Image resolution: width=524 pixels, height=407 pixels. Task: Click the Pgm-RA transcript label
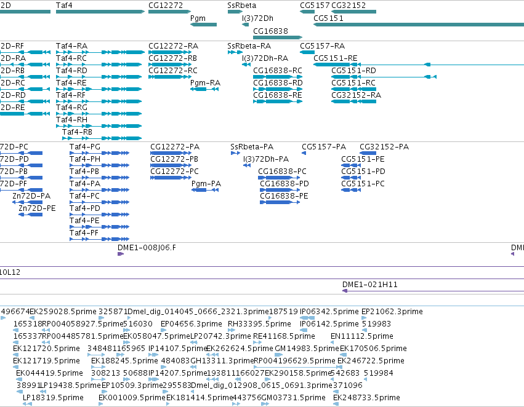(x=205, y=83)
